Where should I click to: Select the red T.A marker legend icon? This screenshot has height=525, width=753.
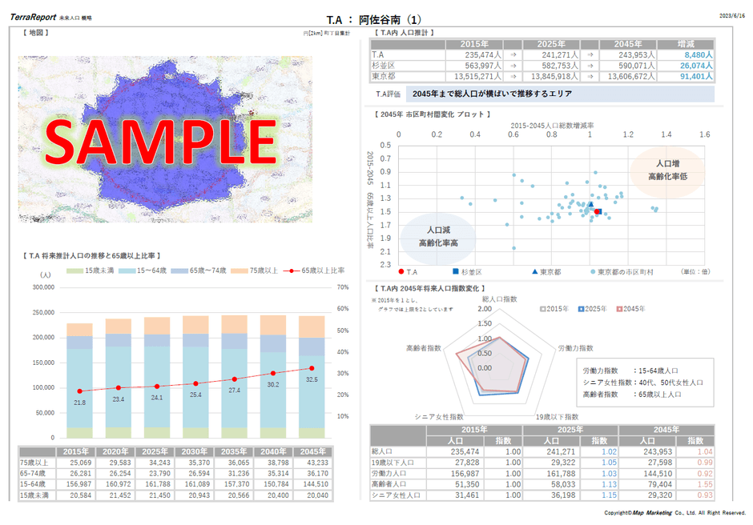pyautogui.click(x=401, y=271)
